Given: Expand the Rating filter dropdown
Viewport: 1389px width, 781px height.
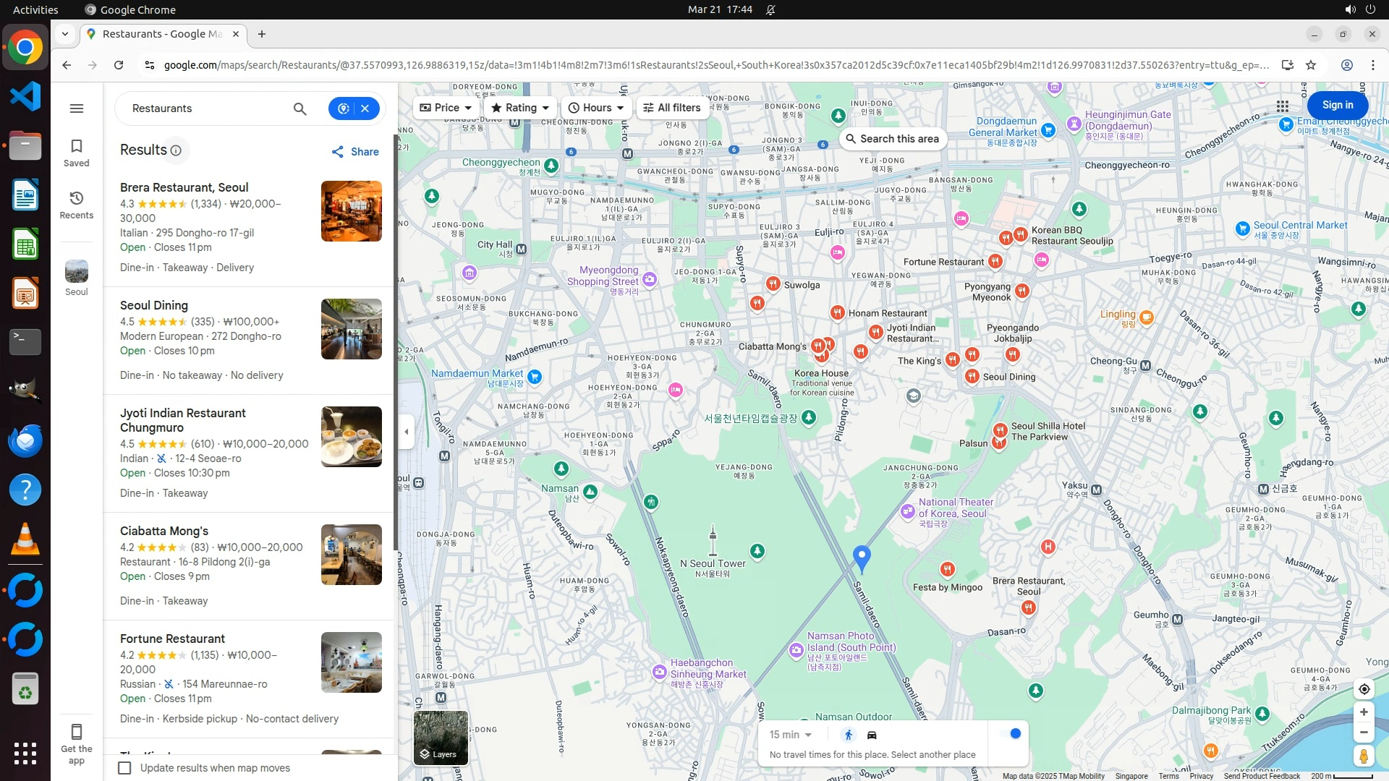Looking at the screenshot, I should point(519,108).
